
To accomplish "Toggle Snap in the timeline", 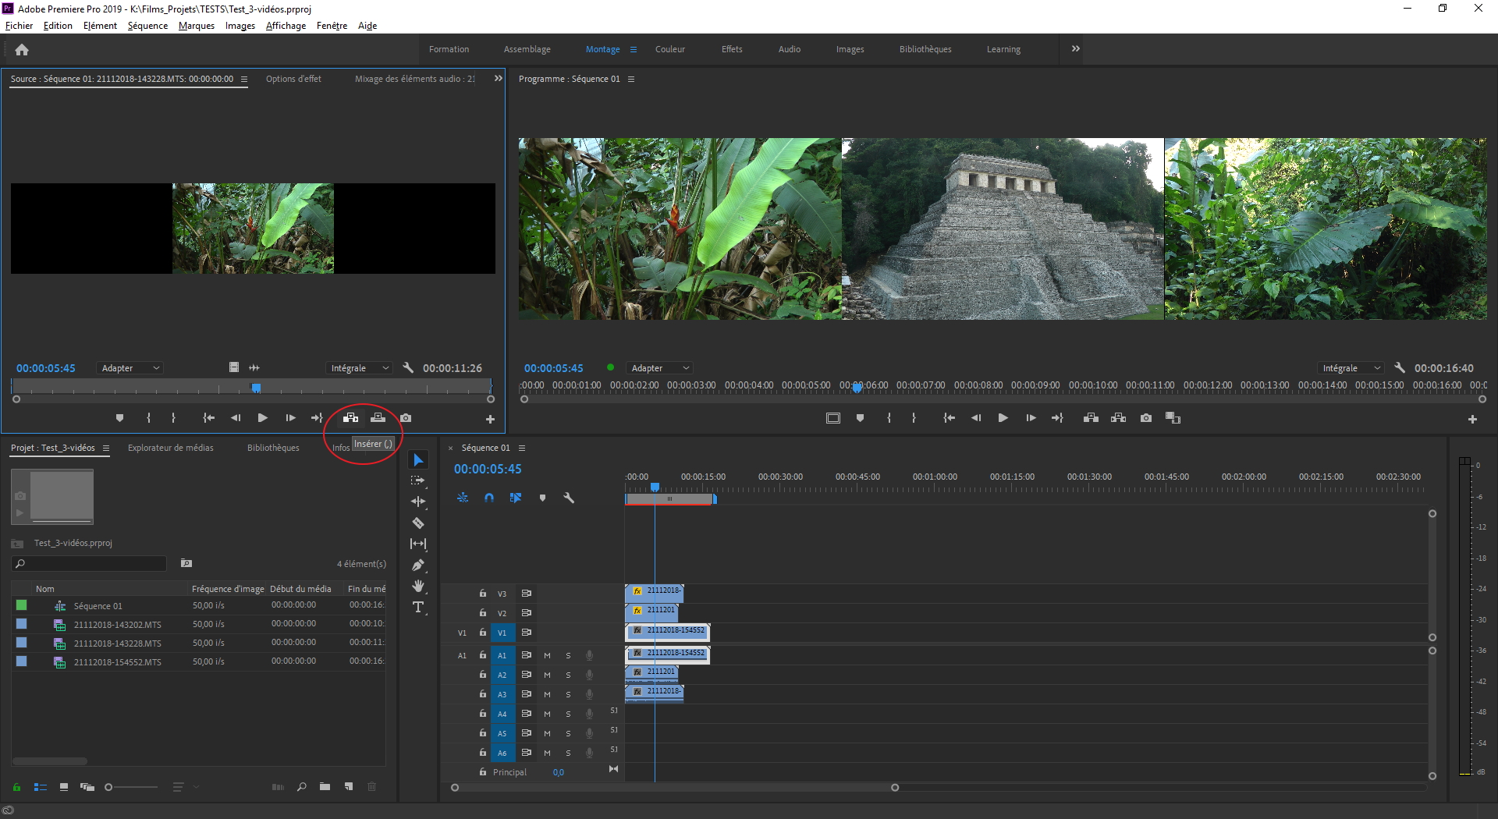I will point(489,498).
